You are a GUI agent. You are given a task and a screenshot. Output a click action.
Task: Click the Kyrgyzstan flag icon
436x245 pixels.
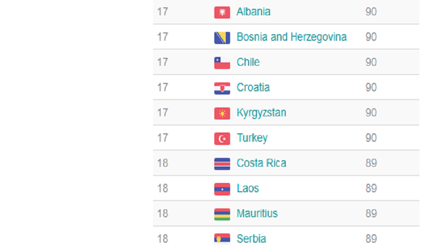222,113
